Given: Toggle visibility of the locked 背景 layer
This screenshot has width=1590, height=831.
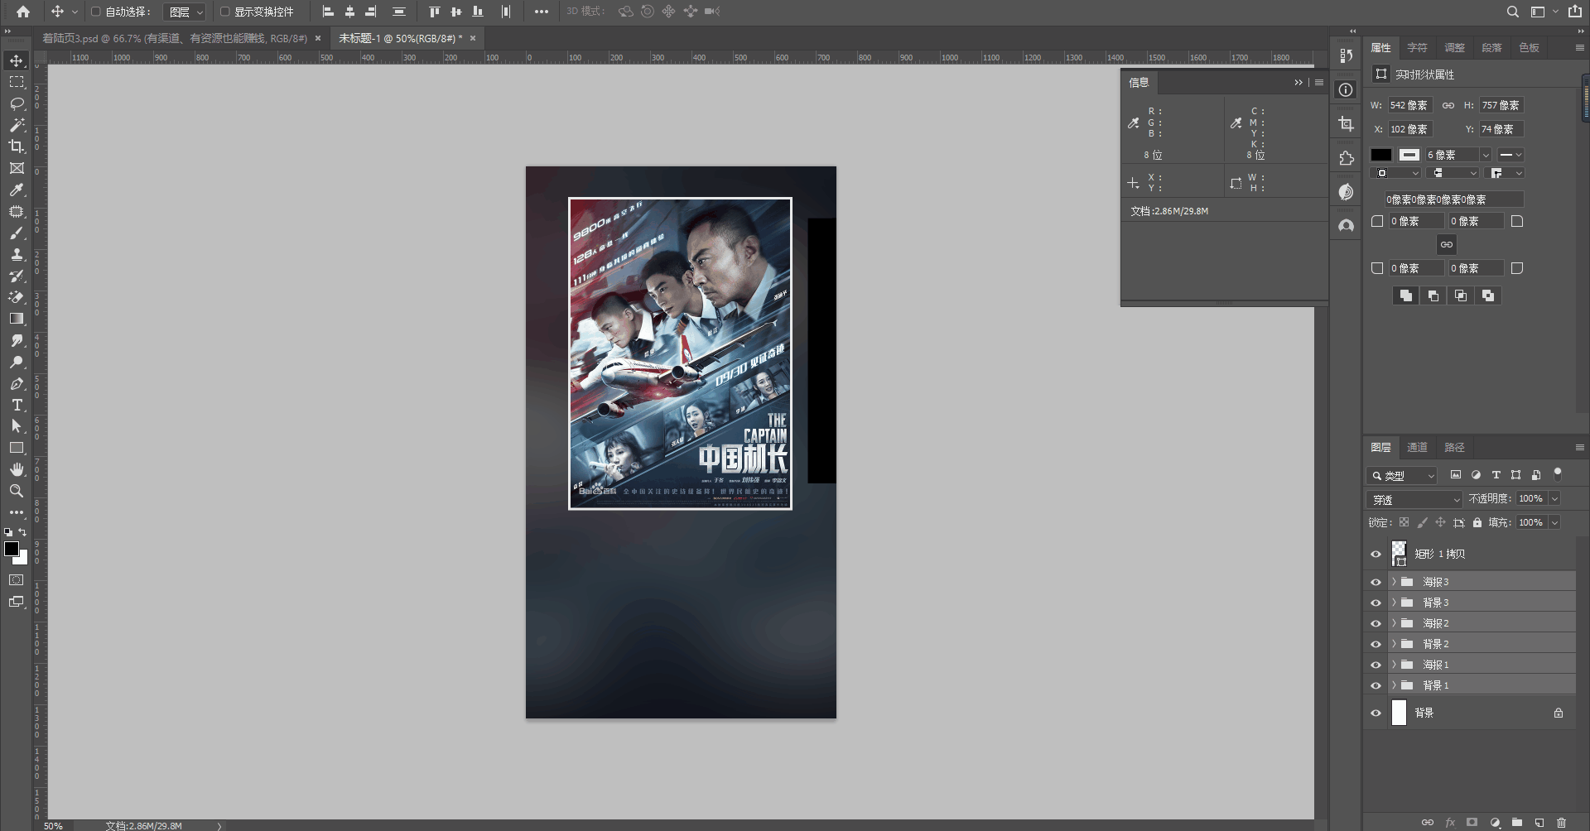Looking at the screenshot, I should (x=1376, y=713).
